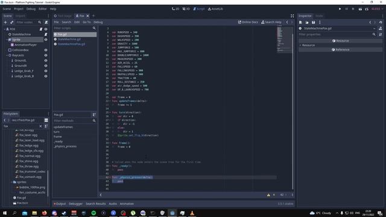Play a custom scene
Viewport: 386px width, 217px height.
[x=367, y=9]
